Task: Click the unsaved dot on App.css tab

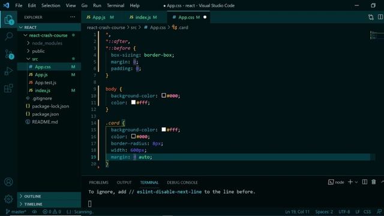Action: 205,17
